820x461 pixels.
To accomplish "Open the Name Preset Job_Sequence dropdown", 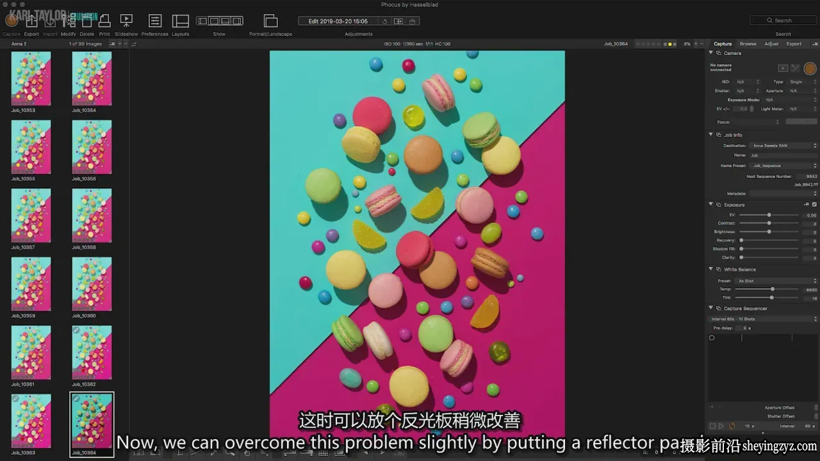I will point(783,165).
